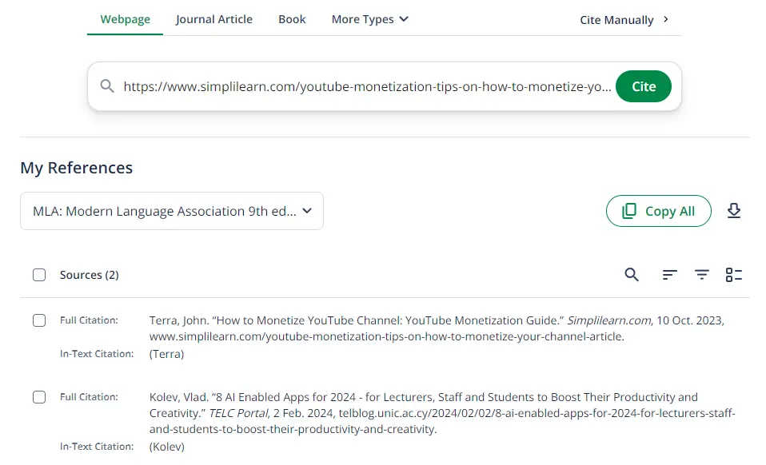
Task: Select the Kolev citation checkbox
Action: pyautogui.click(x=39, y=397)
